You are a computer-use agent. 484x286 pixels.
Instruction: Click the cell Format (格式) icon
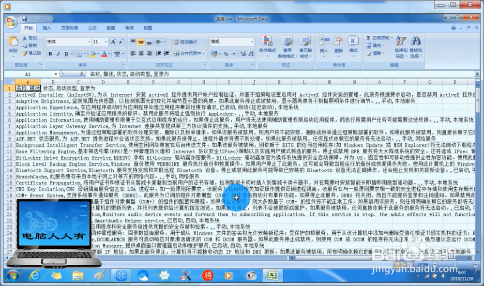click(353, 41)
